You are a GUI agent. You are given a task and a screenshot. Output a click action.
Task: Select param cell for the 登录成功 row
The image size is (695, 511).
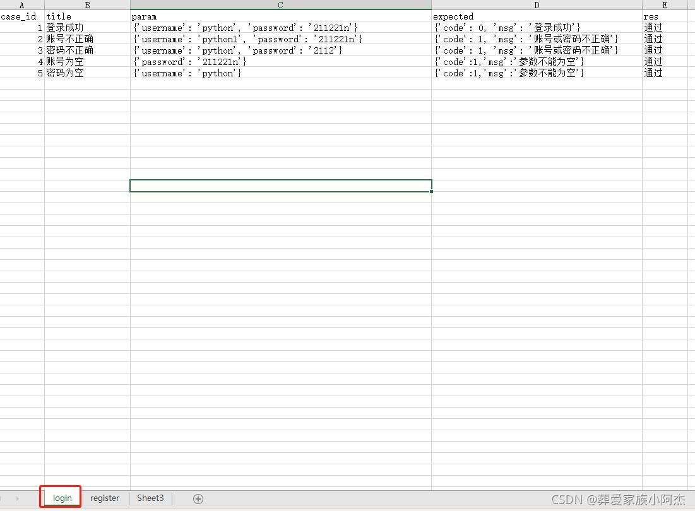point(280,28)
